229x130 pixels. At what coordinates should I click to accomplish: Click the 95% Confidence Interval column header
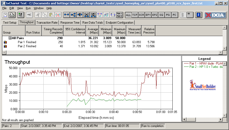(75, 31)
